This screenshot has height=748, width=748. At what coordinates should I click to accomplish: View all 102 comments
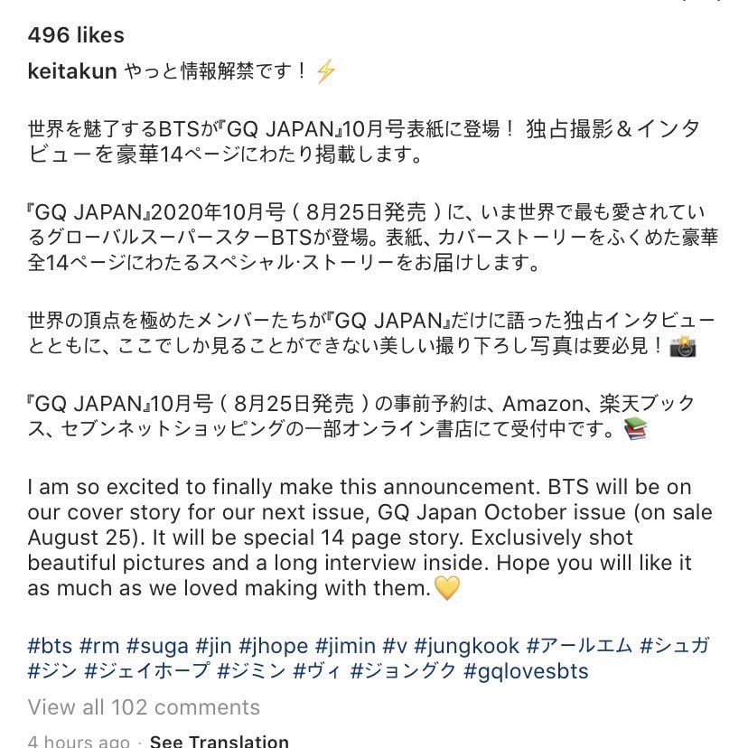tap(144, 707)
